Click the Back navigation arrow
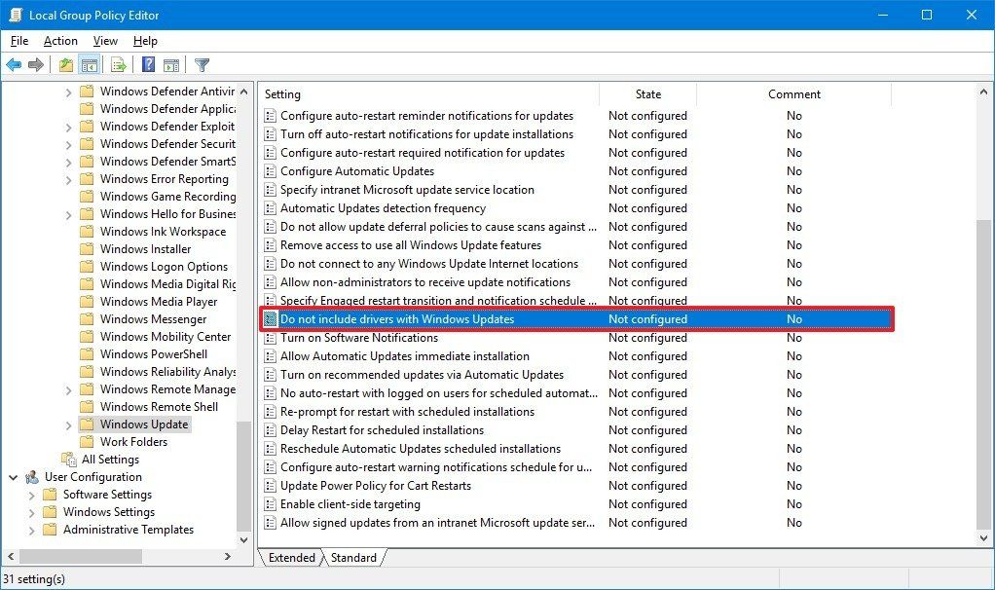The width and height of the screenshot is (995, 590). point(14,64)
